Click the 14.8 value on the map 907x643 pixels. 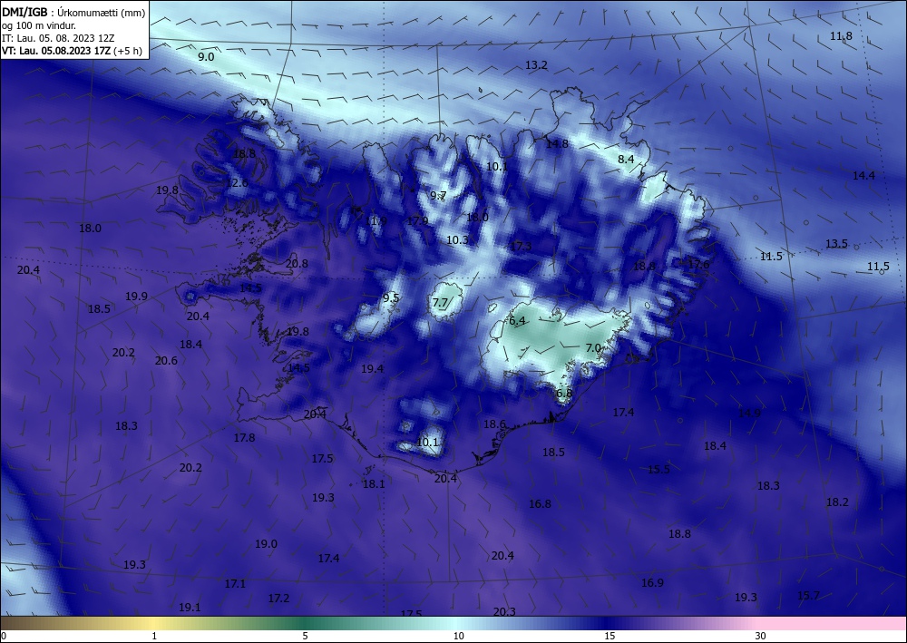[557, 143]
